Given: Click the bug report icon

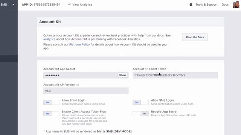Looking at the screenshot, I should pos(191,4).
